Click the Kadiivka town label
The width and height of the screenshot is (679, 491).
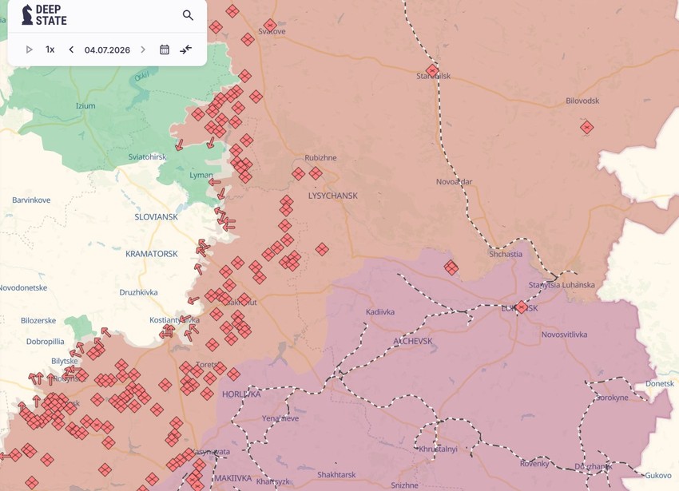click(x=380, y=311)
